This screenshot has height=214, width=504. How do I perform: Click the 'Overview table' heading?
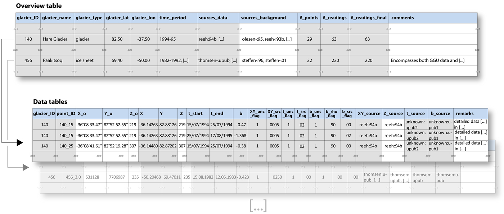tap(39, 6)
